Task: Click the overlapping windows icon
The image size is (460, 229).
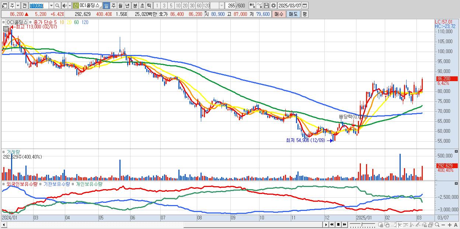Action: point(387,225)
